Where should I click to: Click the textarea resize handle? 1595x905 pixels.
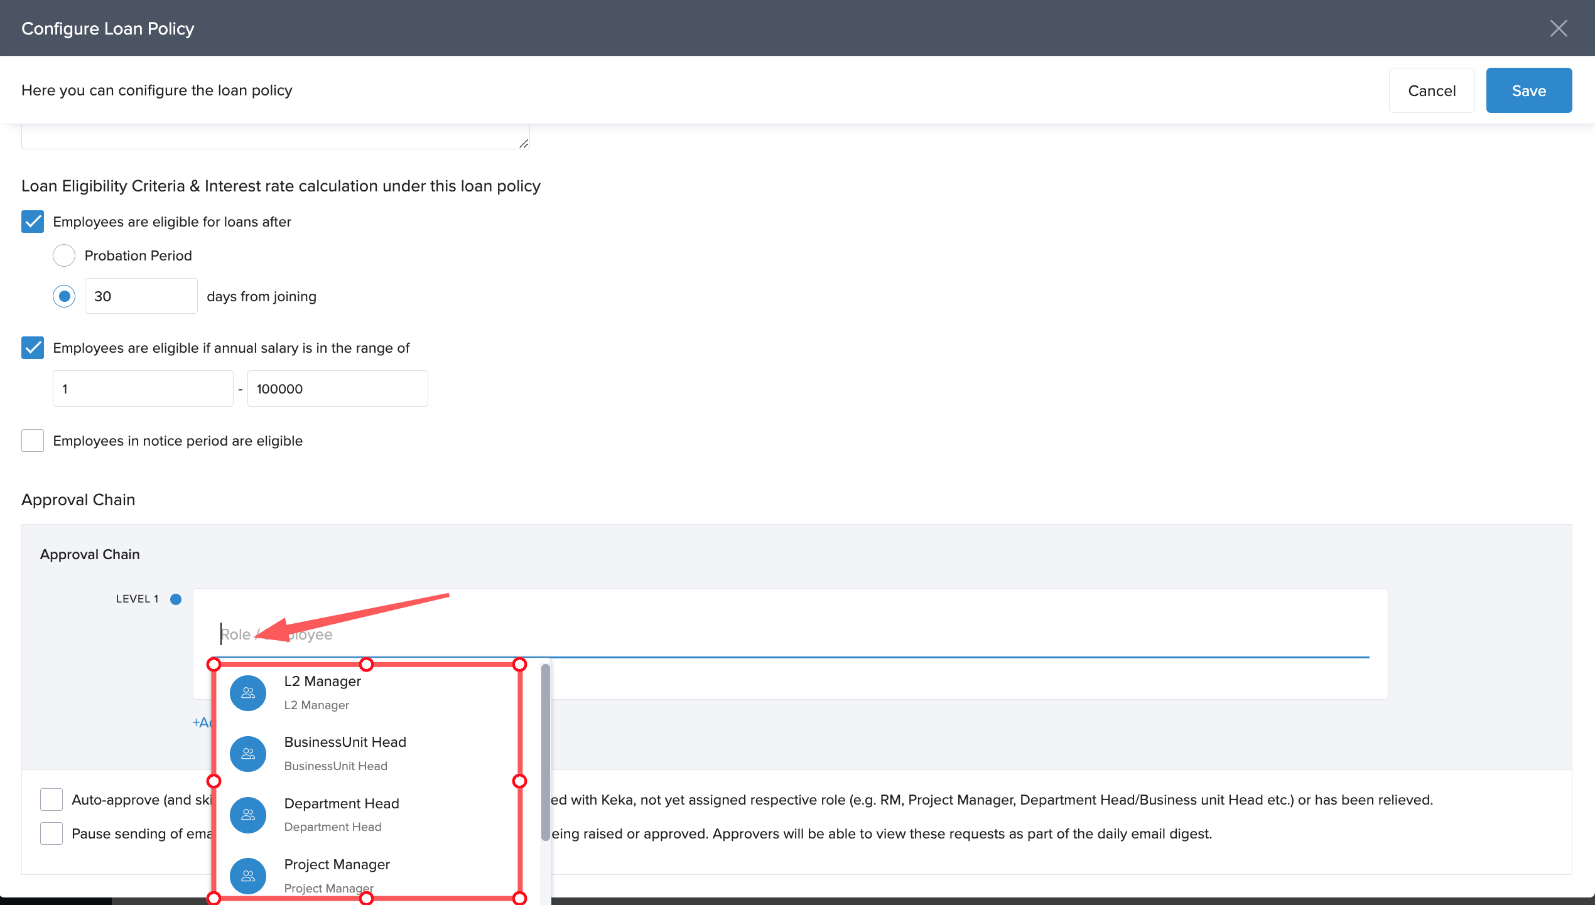tap(523, 144)
